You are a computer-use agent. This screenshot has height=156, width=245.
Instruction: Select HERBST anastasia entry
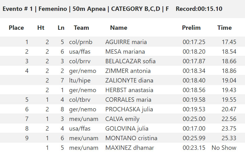pos(129,90)
